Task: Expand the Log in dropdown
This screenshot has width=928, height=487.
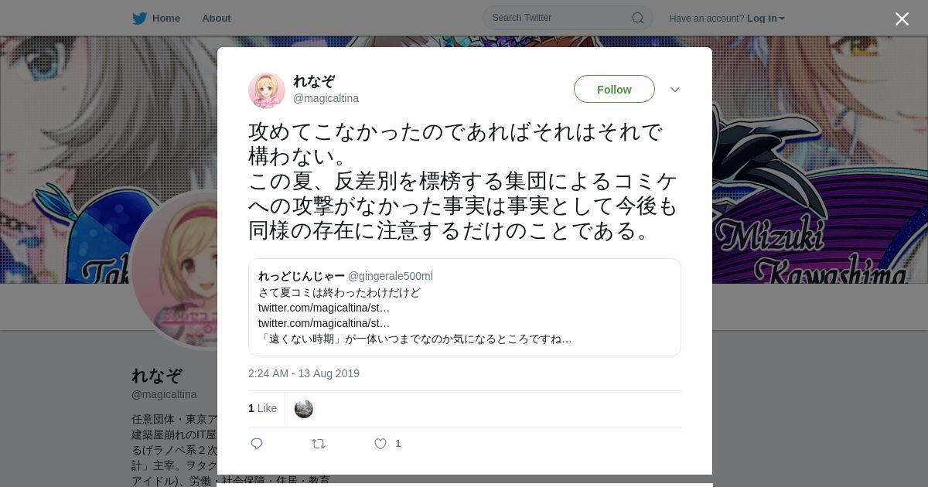Action: [x=766, y=18]
